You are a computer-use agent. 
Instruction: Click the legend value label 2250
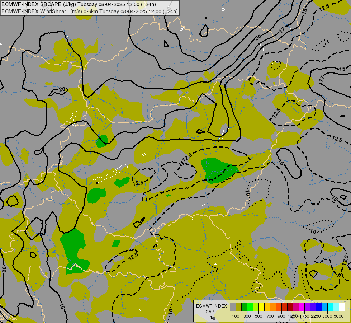(x=316, y=316)
